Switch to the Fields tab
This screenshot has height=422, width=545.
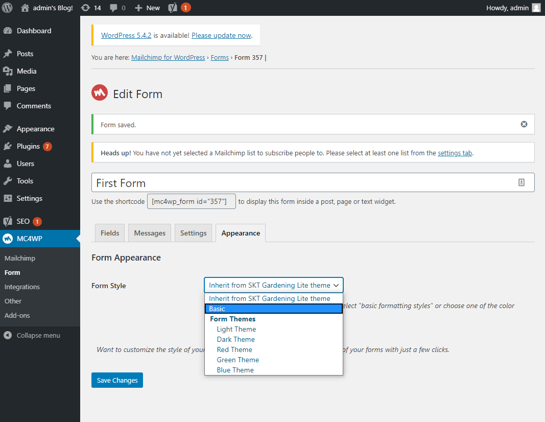(110, 233)
